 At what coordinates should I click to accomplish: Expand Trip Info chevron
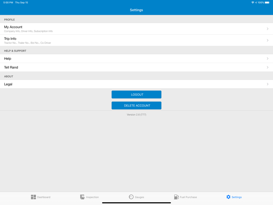click(x=268, y=41)
